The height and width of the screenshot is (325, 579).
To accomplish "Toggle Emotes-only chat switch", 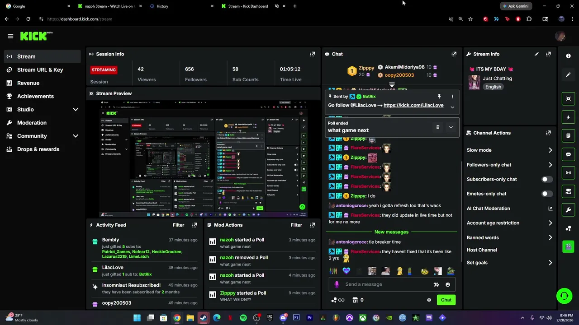I will point(547,194).
